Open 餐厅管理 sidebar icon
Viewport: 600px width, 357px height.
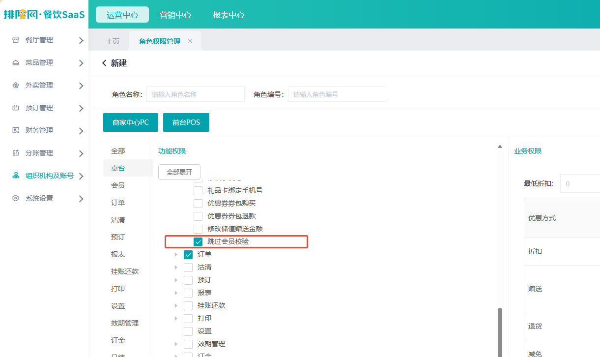tap(16, 40)
